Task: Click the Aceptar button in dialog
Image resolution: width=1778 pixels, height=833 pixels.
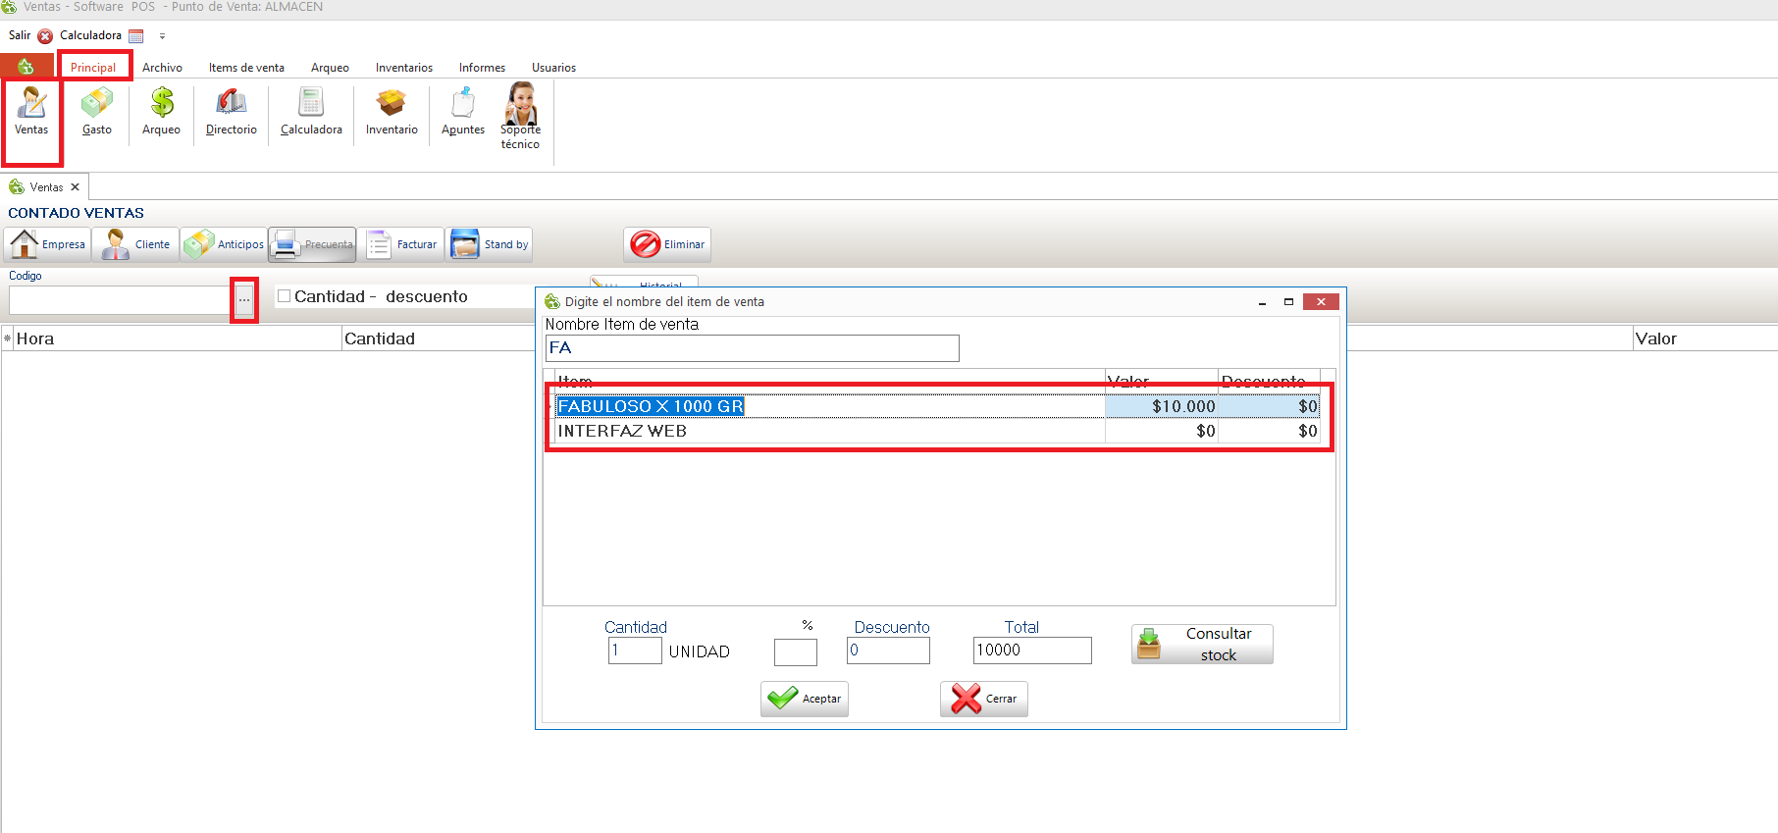Action: tap(805, 699)
